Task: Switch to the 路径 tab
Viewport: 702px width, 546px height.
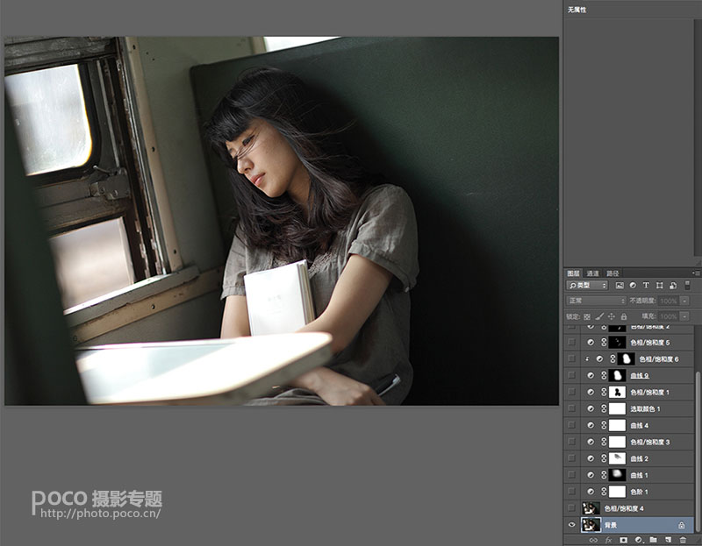Action: [612, 273]
